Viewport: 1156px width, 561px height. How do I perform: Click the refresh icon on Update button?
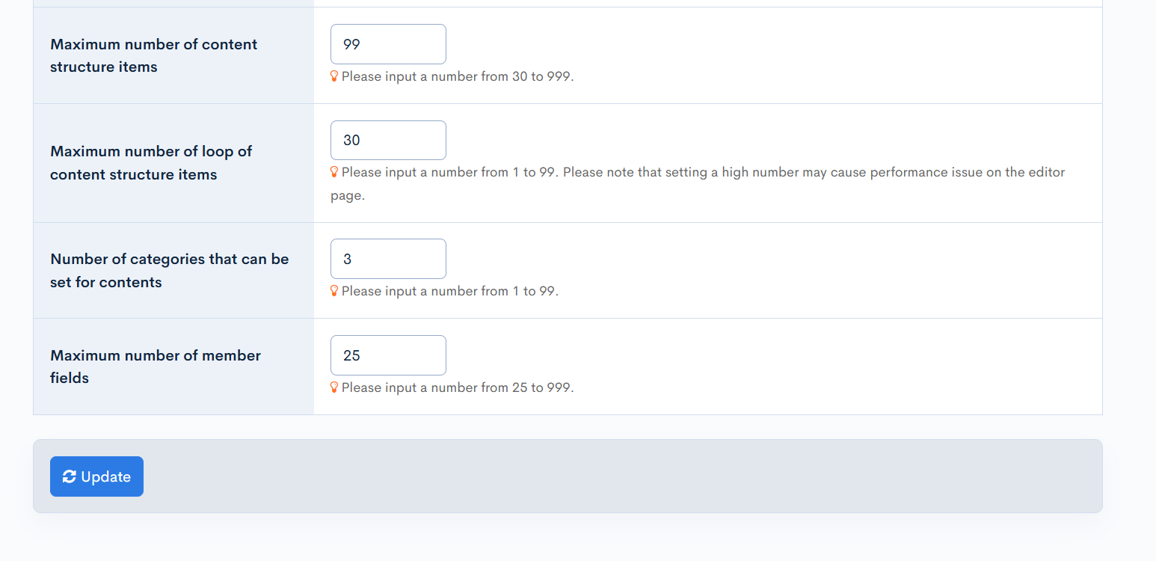coord(70,476)
